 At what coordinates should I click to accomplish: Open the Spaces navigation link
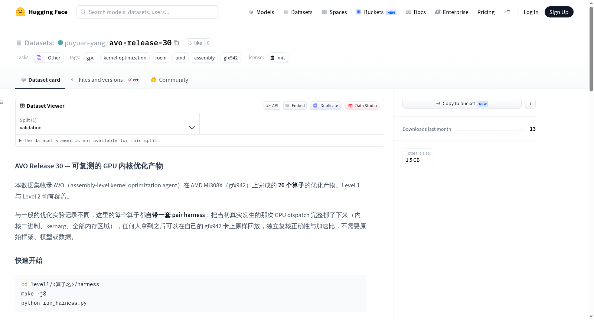point(334,12)
